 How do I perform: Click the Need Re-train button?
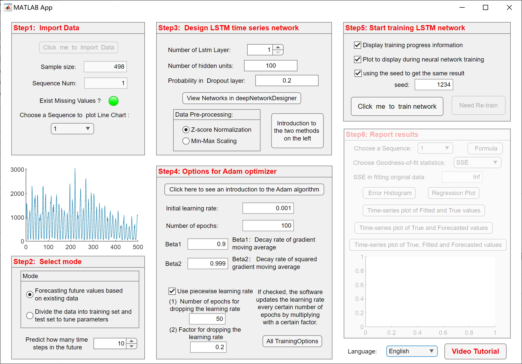click(479, 105)
